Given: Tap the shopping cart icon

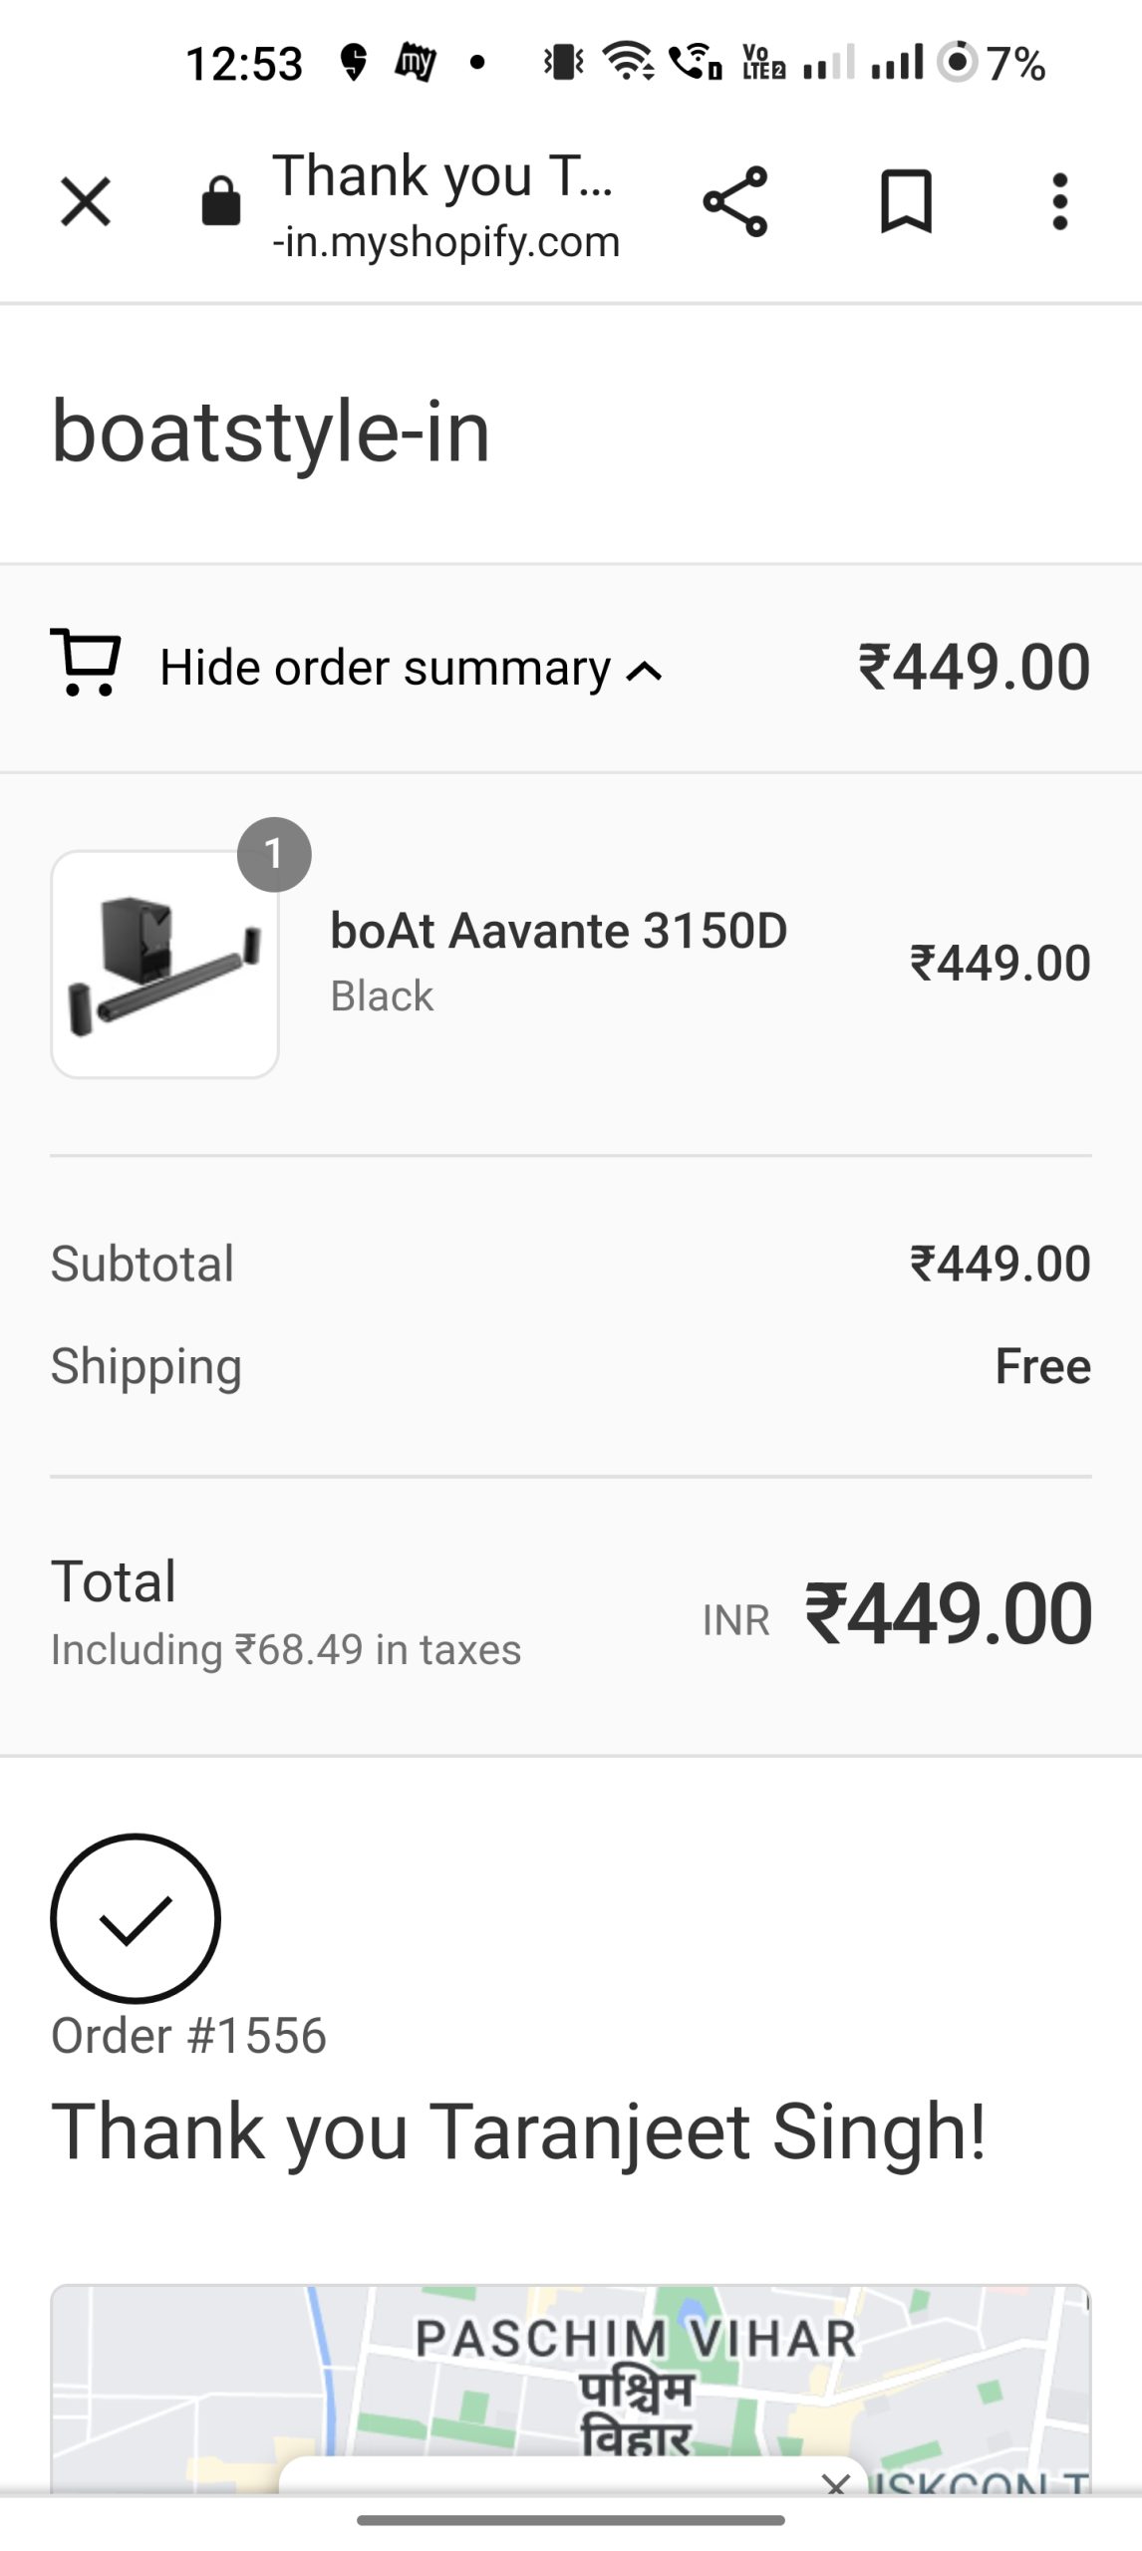Looking at the screenshot, I should pos(87,663).
